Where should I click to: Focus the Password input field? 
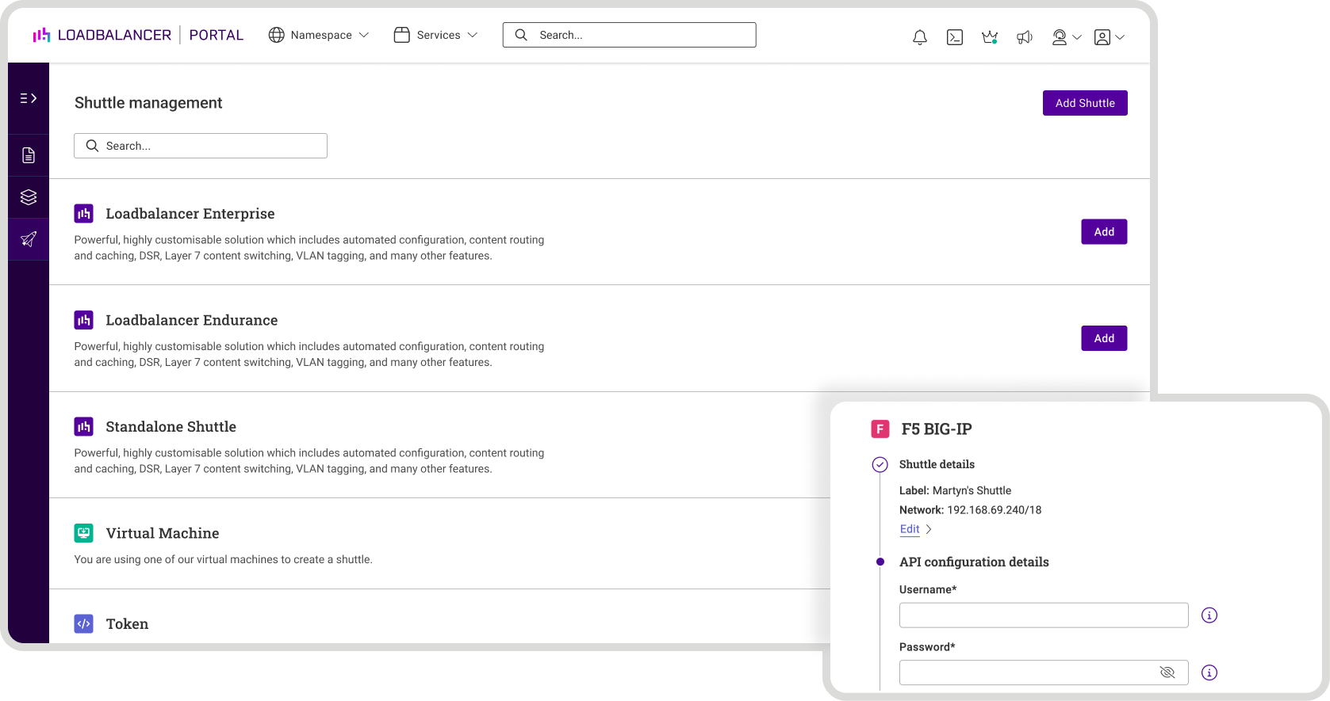pos(1044,672)
